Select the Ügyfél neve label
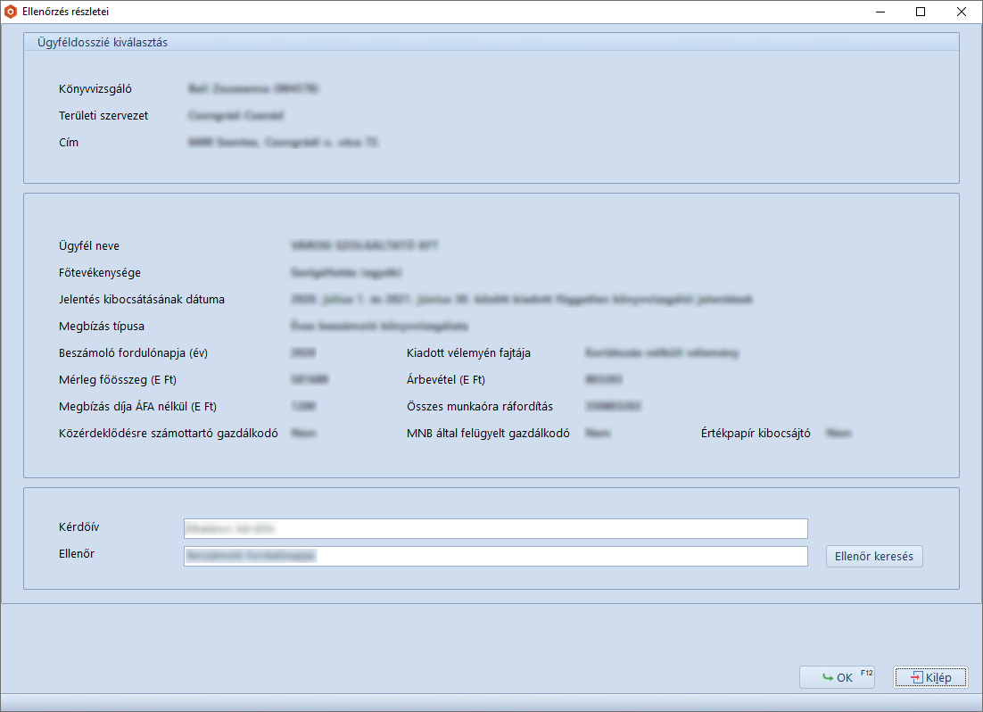983x712 pixels. (x=88, y=246)
